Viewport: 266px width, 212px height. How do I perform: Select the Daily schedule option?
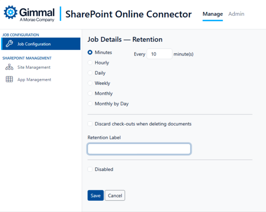[90, 73]
